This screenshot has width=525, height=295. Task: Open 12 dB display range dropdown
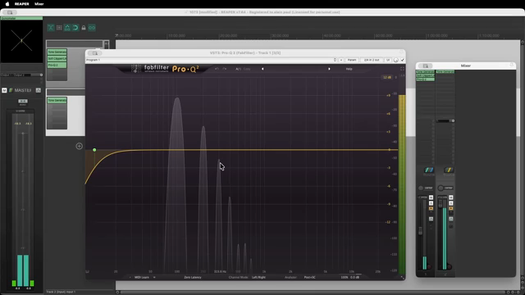click(387, 77)
